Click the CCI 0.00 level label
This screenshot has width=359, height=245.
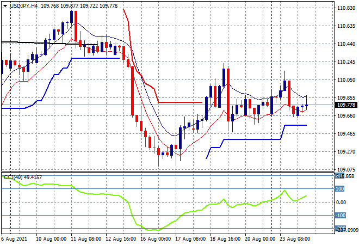click(341, 202)
